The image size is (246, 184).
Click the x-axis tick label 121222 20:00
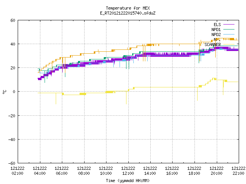tap(217, 171)
